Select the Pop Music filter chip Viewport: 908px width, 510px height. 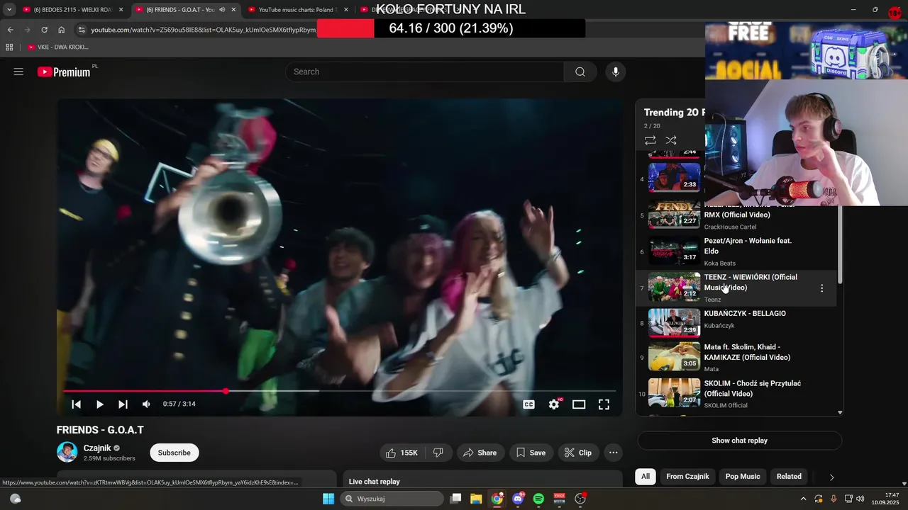[x=743, y=477]
